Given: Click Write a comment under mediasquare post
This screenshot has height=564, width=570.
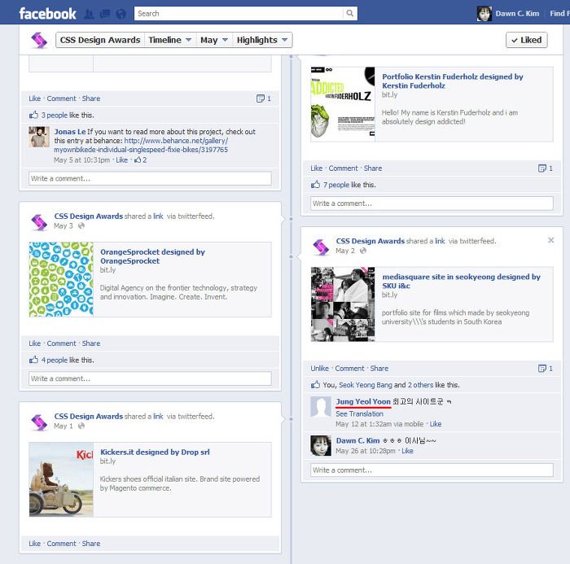Looking at the screenshot, I should [432, 470].
